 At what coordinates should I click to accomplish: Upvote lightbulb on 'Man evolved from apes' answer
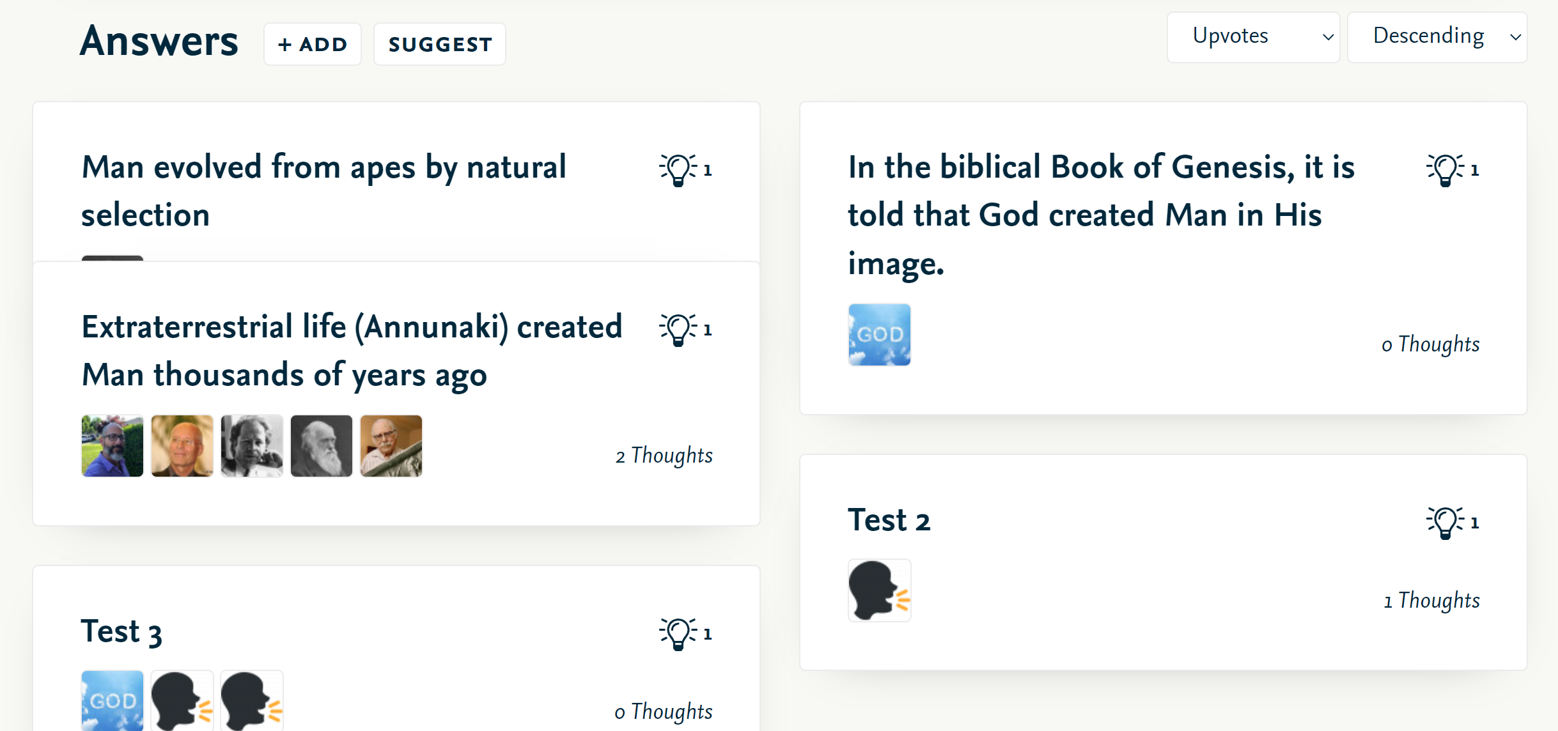678,170
